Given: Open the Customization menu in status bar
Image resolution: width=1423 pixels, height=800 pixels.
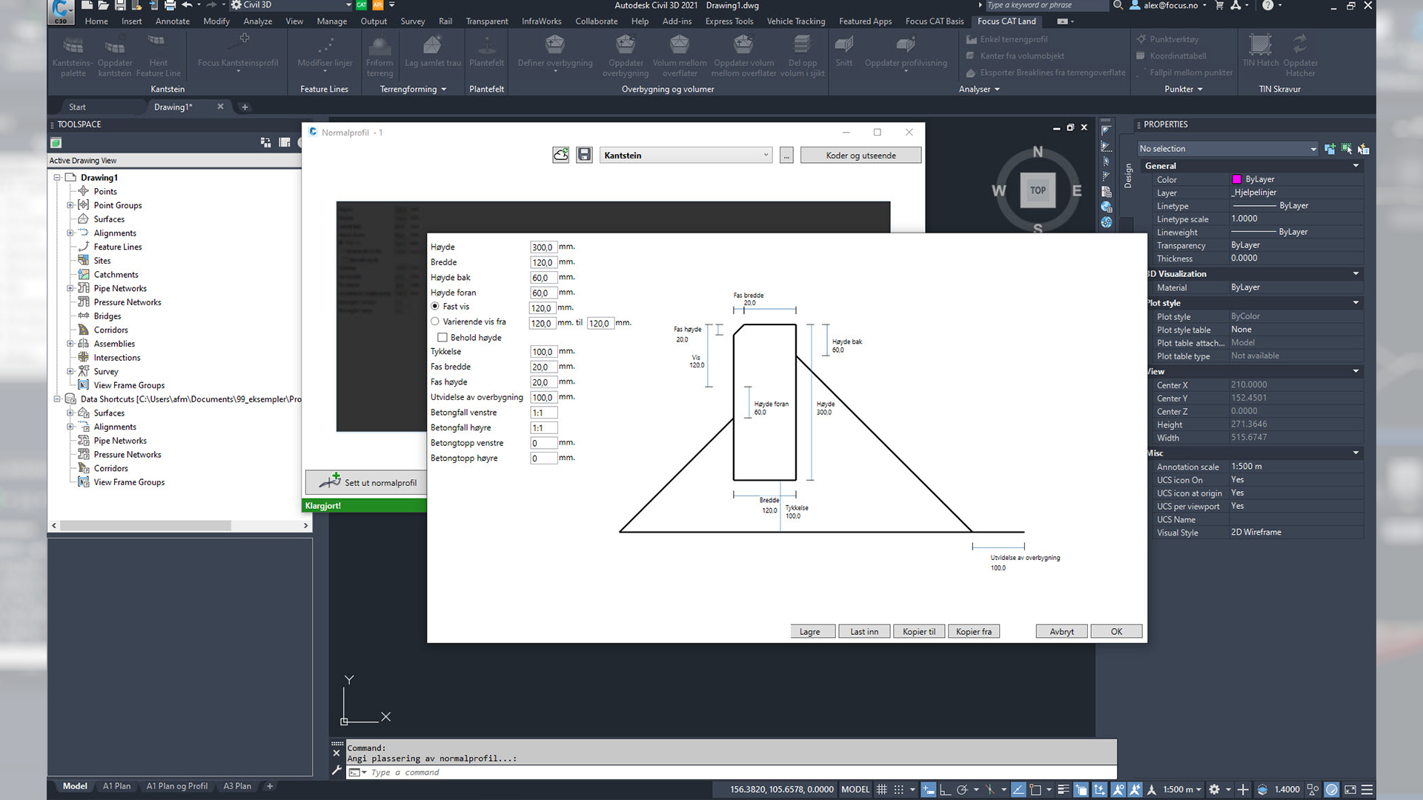Looking at the screenshot, I should (1367, 790).
